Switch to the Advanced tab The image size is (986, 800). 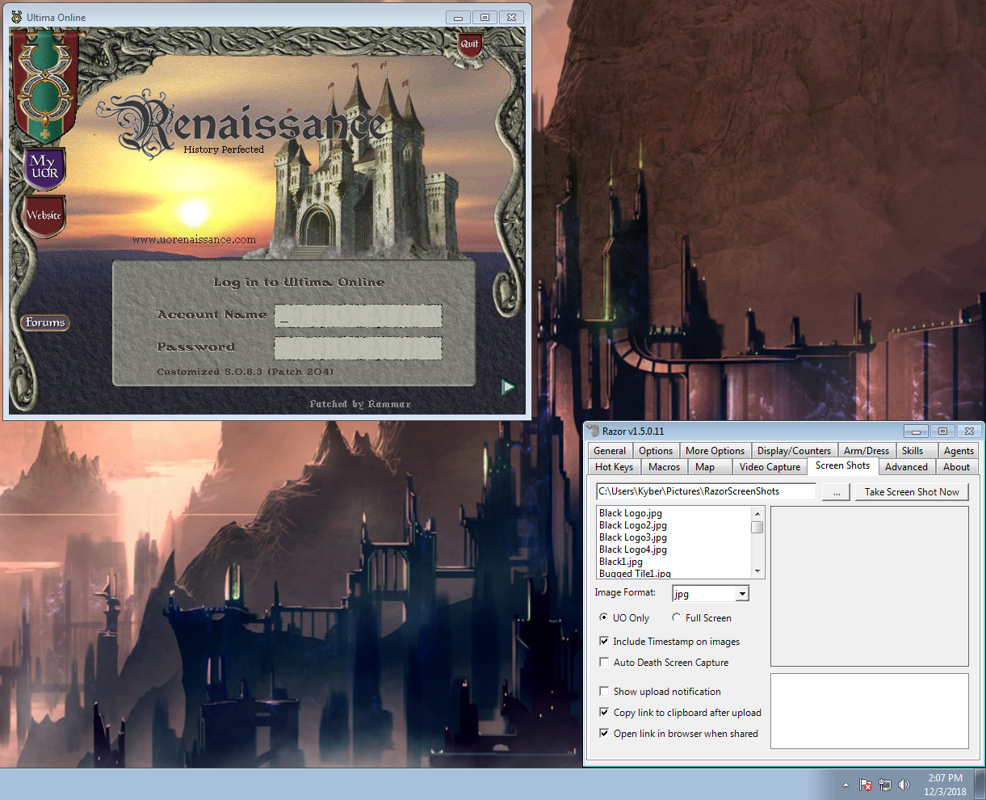pyautogui.click(x=907, y=467)
